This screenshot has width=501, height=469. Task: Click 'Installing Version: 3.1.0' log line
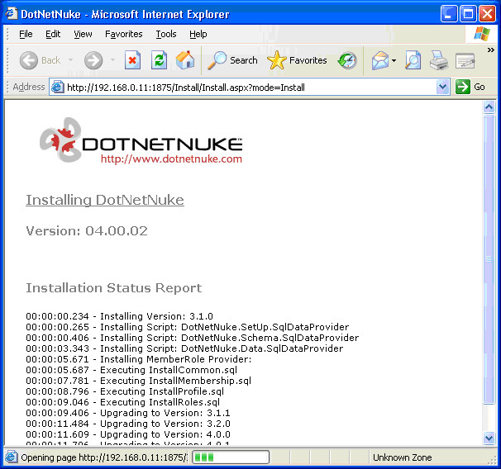click(120, 316)
